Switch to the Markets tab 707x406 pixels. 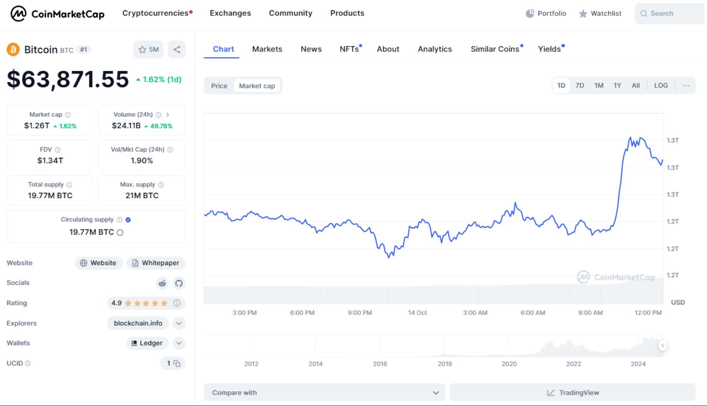pyautogui.click(x=267, y=49)
